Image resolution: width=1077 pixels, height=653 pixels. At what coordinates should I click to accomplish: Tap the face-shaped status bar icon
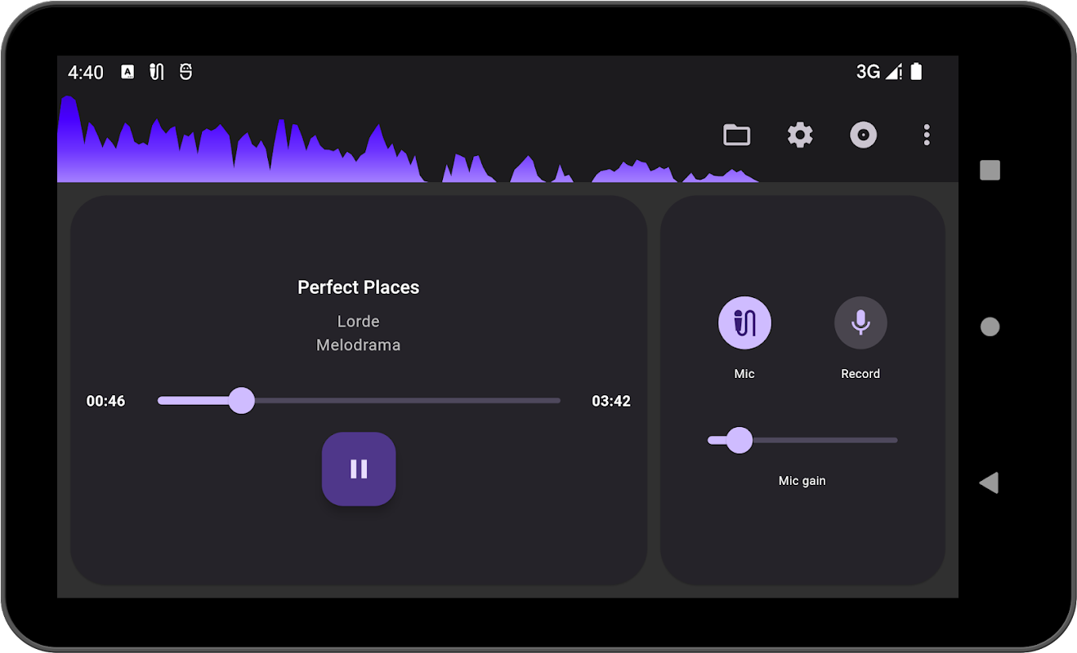point(185,72)
